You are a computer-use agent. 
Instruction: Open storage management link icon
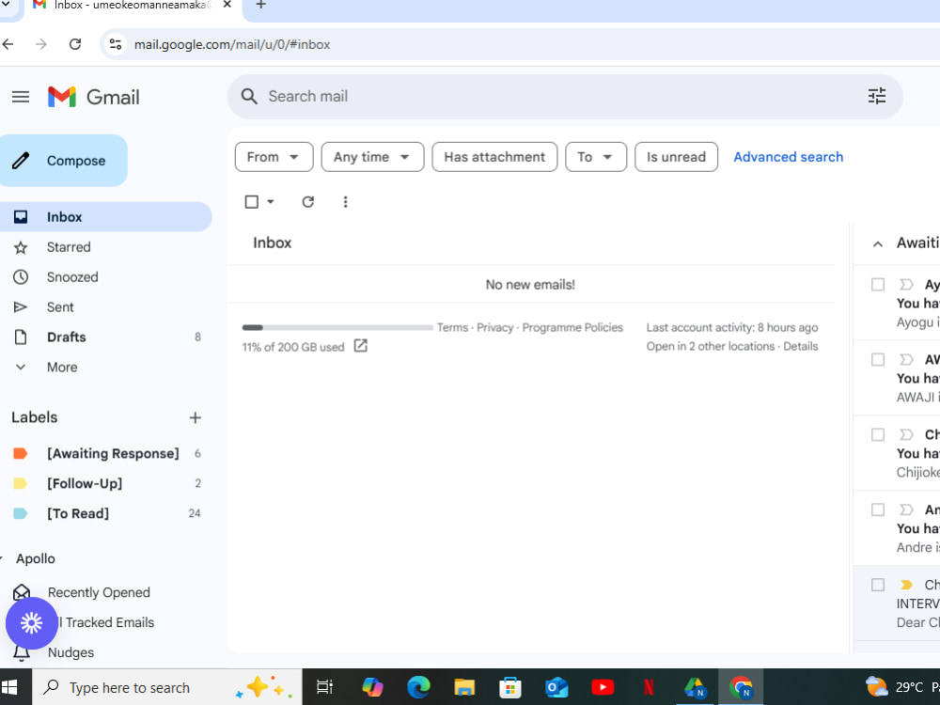point(360,346)
